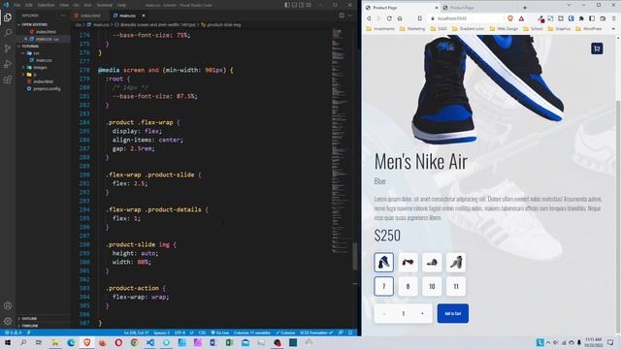This screenshot has height=349, width=621.
Task: Open the Terminal menu in VS Code
Action: pos(104,5)
